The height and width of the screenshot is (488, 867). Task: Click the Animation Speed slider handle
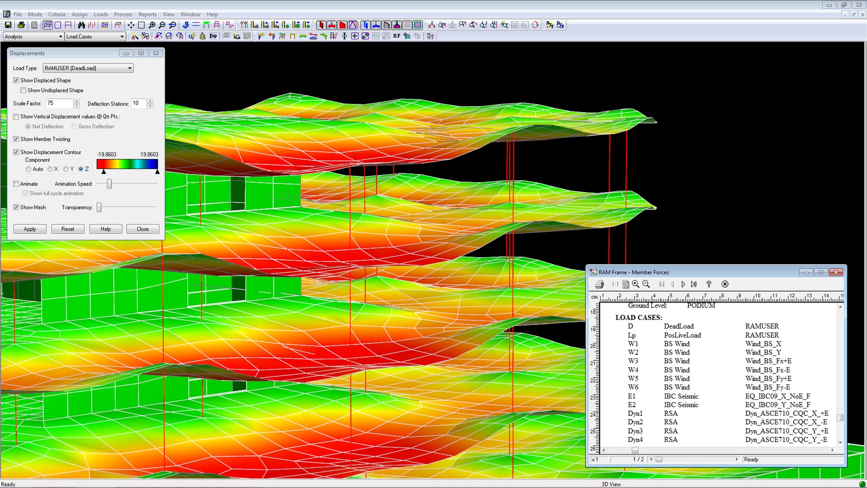[109, 184]
